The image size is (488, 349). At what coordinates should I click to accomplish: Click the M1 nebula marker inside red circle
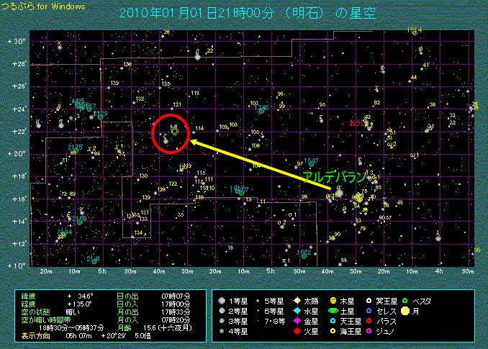point(174,132)
